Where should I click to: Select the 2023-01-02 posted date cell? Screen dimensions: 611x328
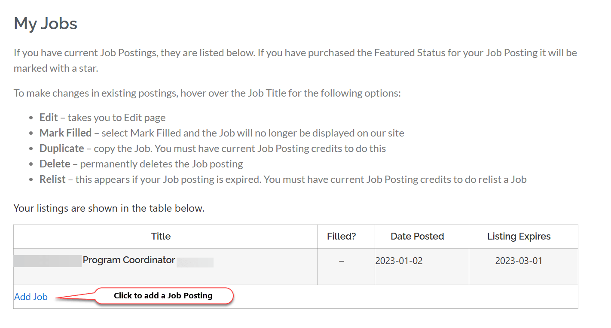399,260
